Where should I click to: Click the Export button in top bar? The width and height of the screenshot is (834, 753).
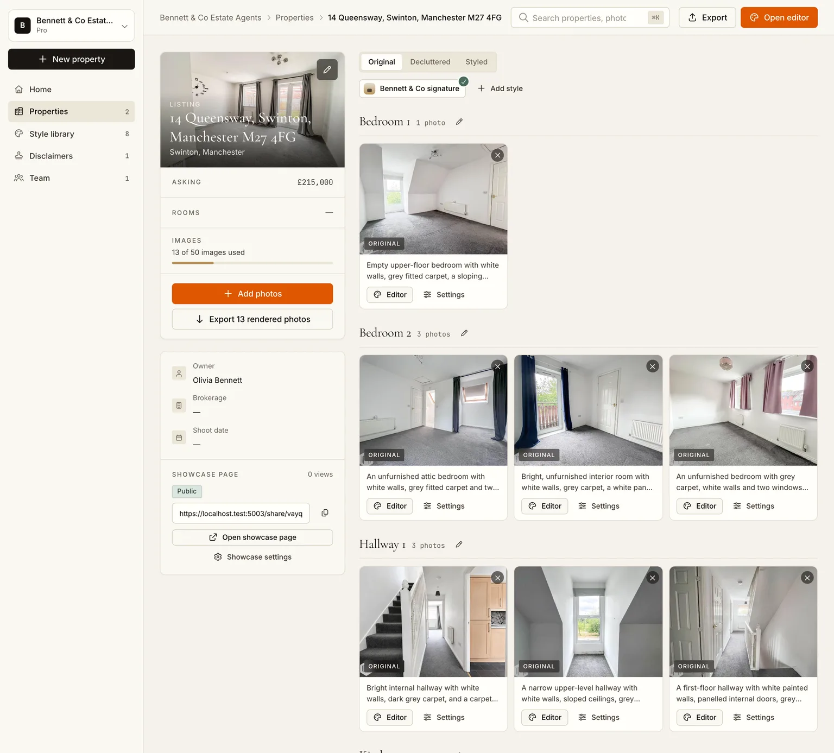pos(707,17)
